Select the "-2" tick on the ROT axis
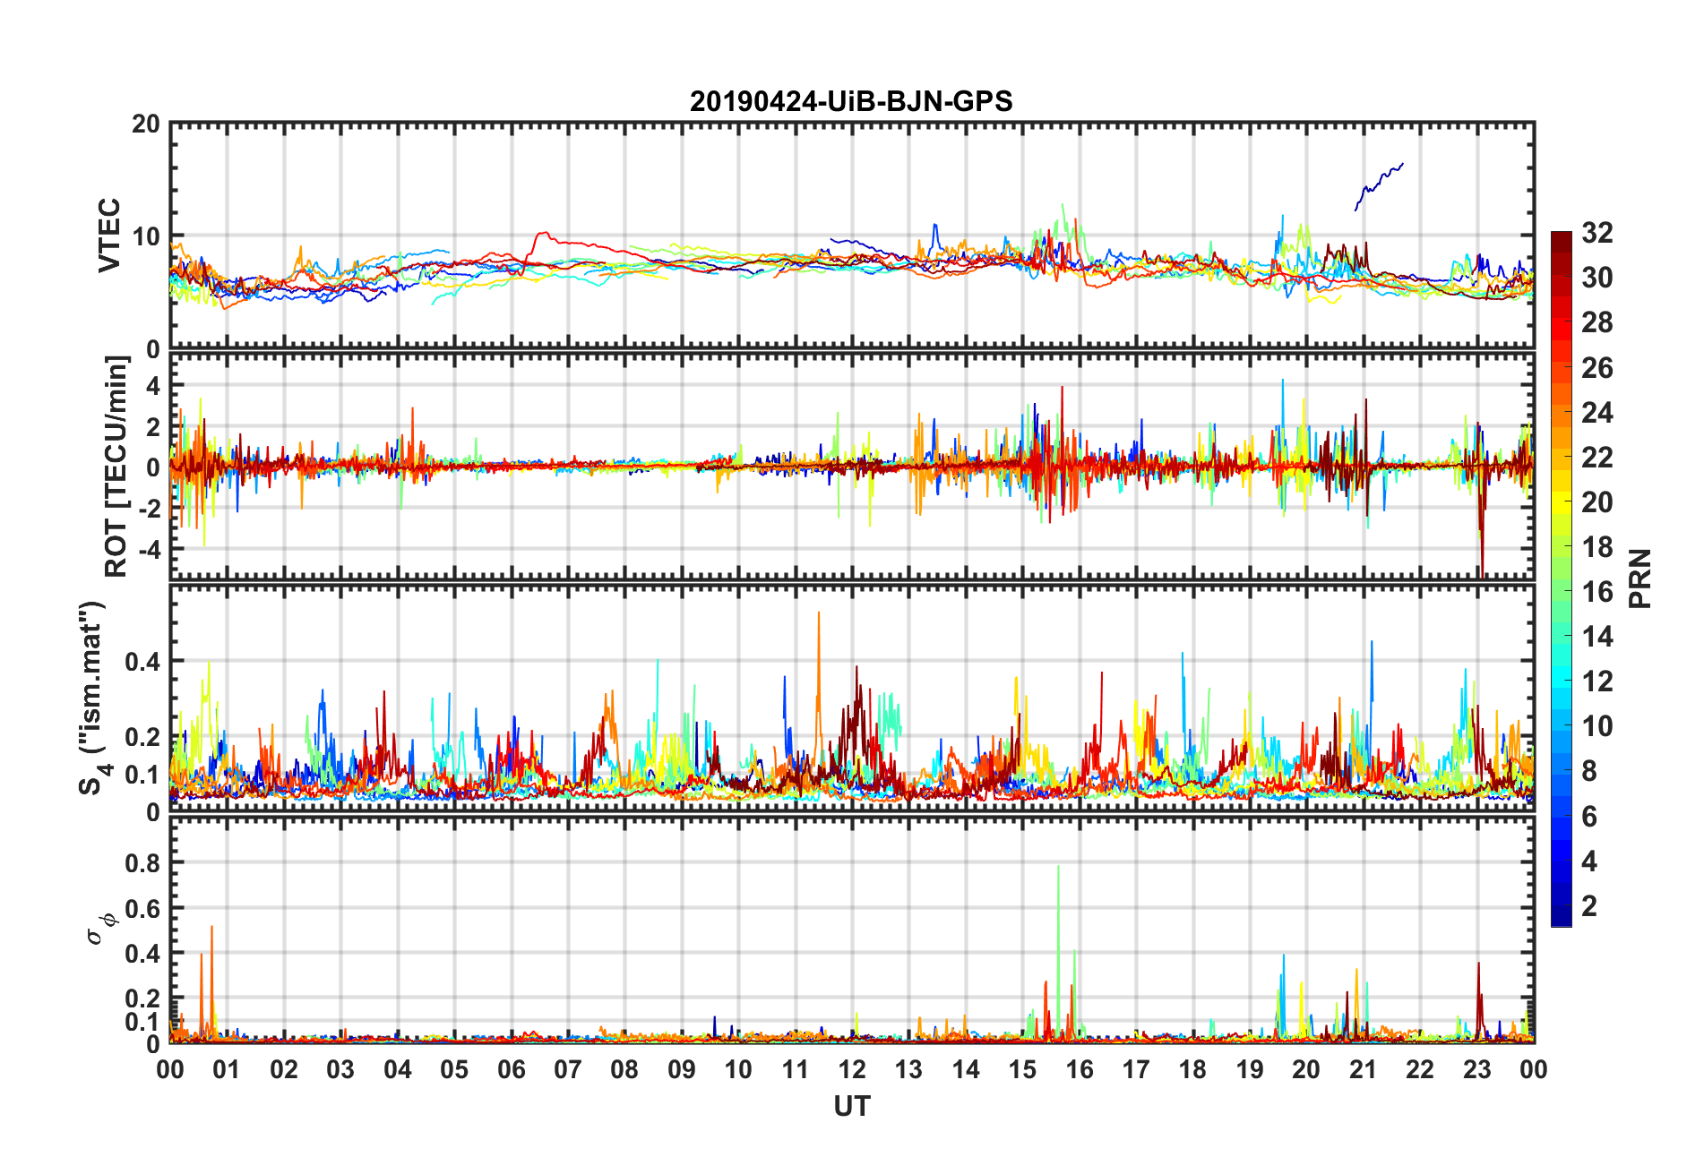 (148, 507)
